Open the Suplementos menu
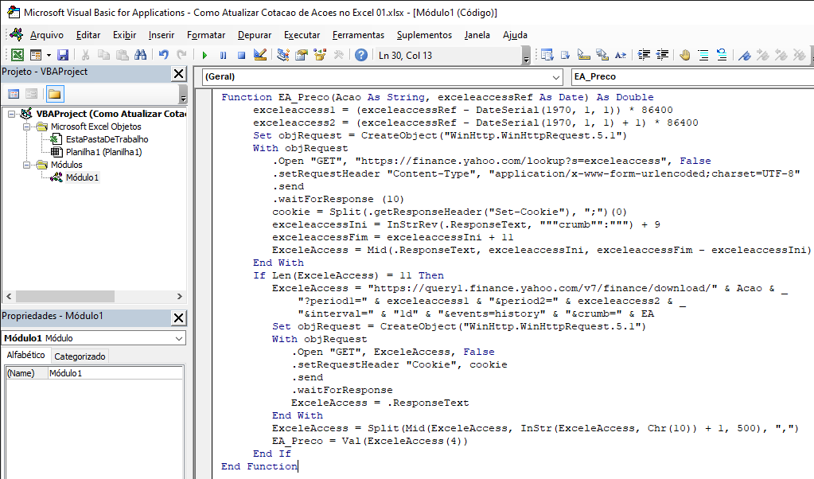This screenshot has height=479, width=814. coord(424,35)
